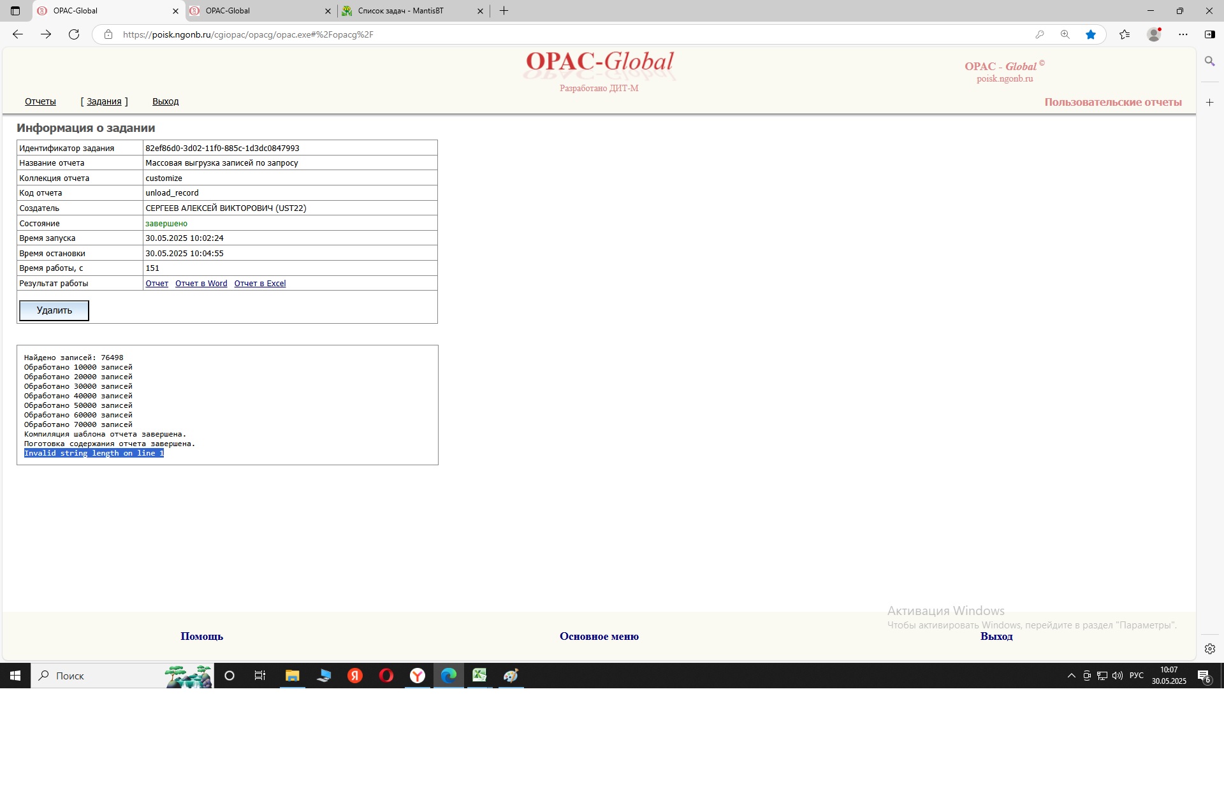
Task: Open the Favorites list icon
Action: tap(1125, 34)
